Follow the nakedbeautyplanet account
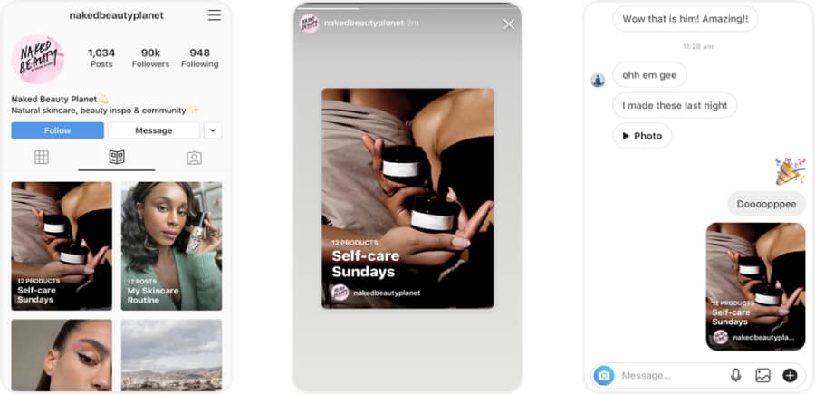815x394 pixels. [57, 130]
